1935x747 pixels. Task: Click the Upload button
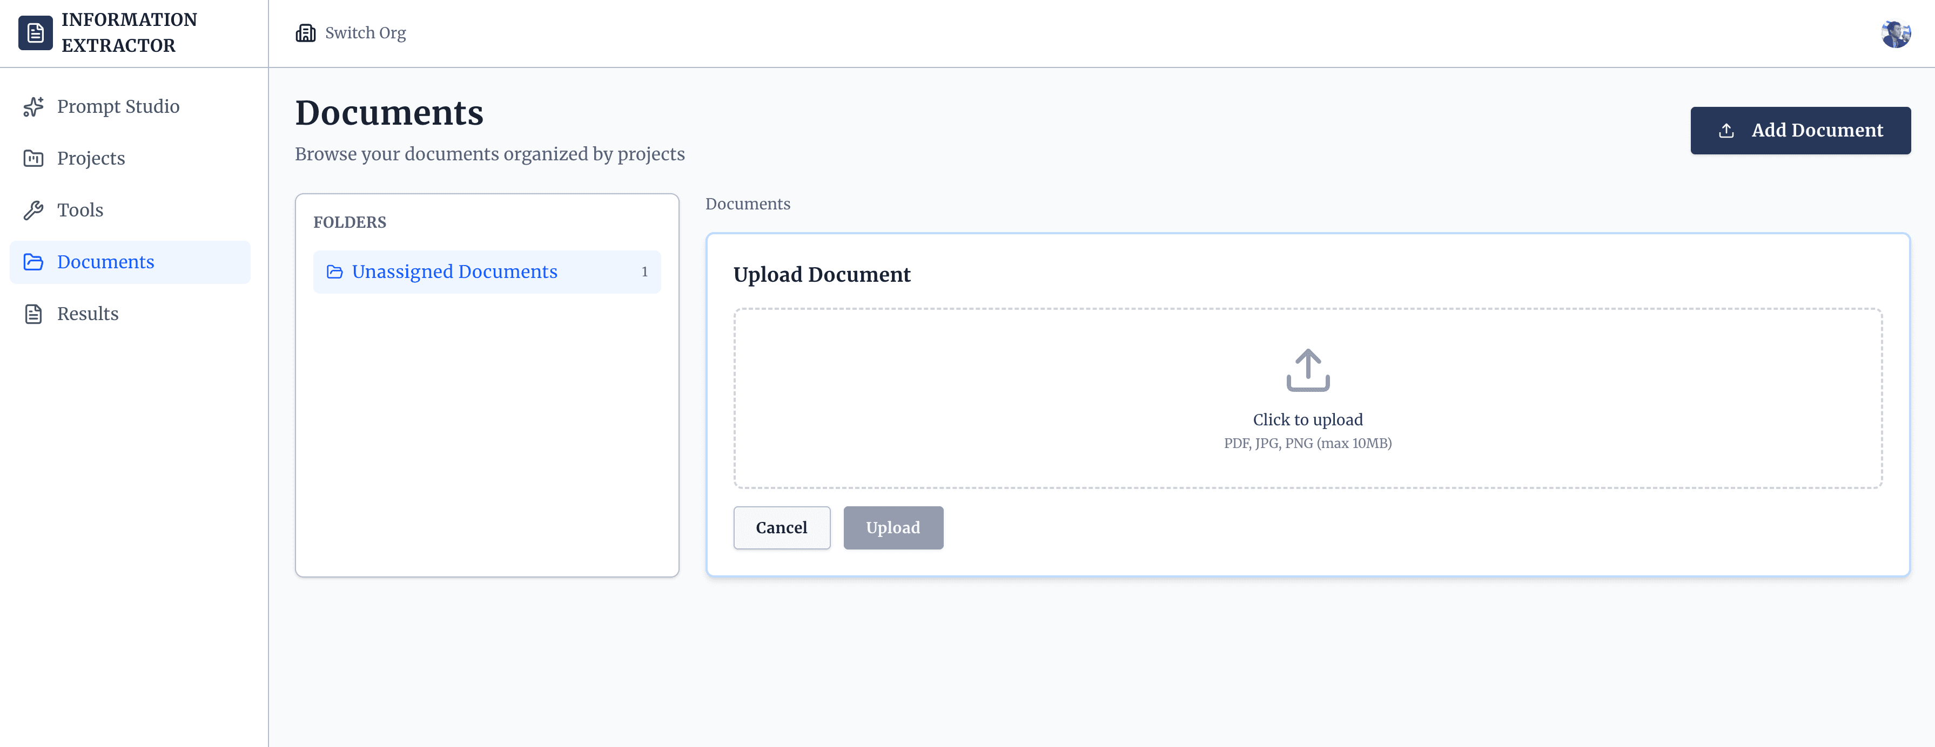point(893,528)
